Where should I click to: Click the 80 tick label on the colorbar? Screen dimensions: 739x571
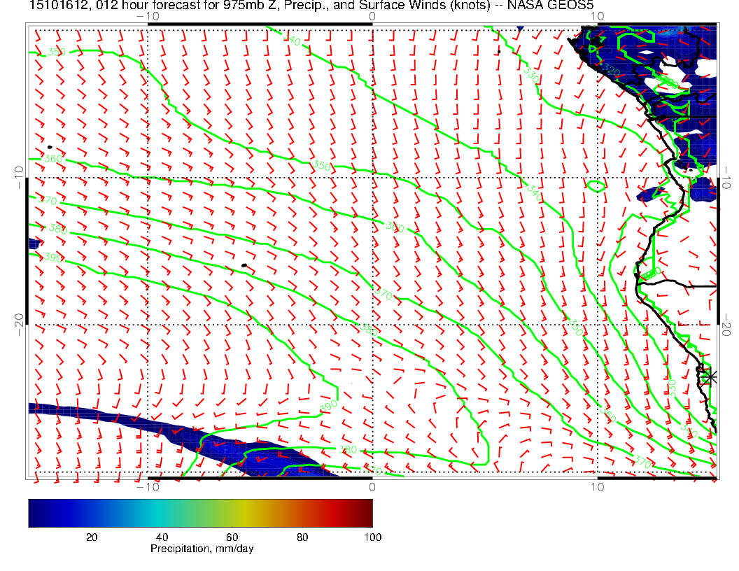(x=302, y=537)
